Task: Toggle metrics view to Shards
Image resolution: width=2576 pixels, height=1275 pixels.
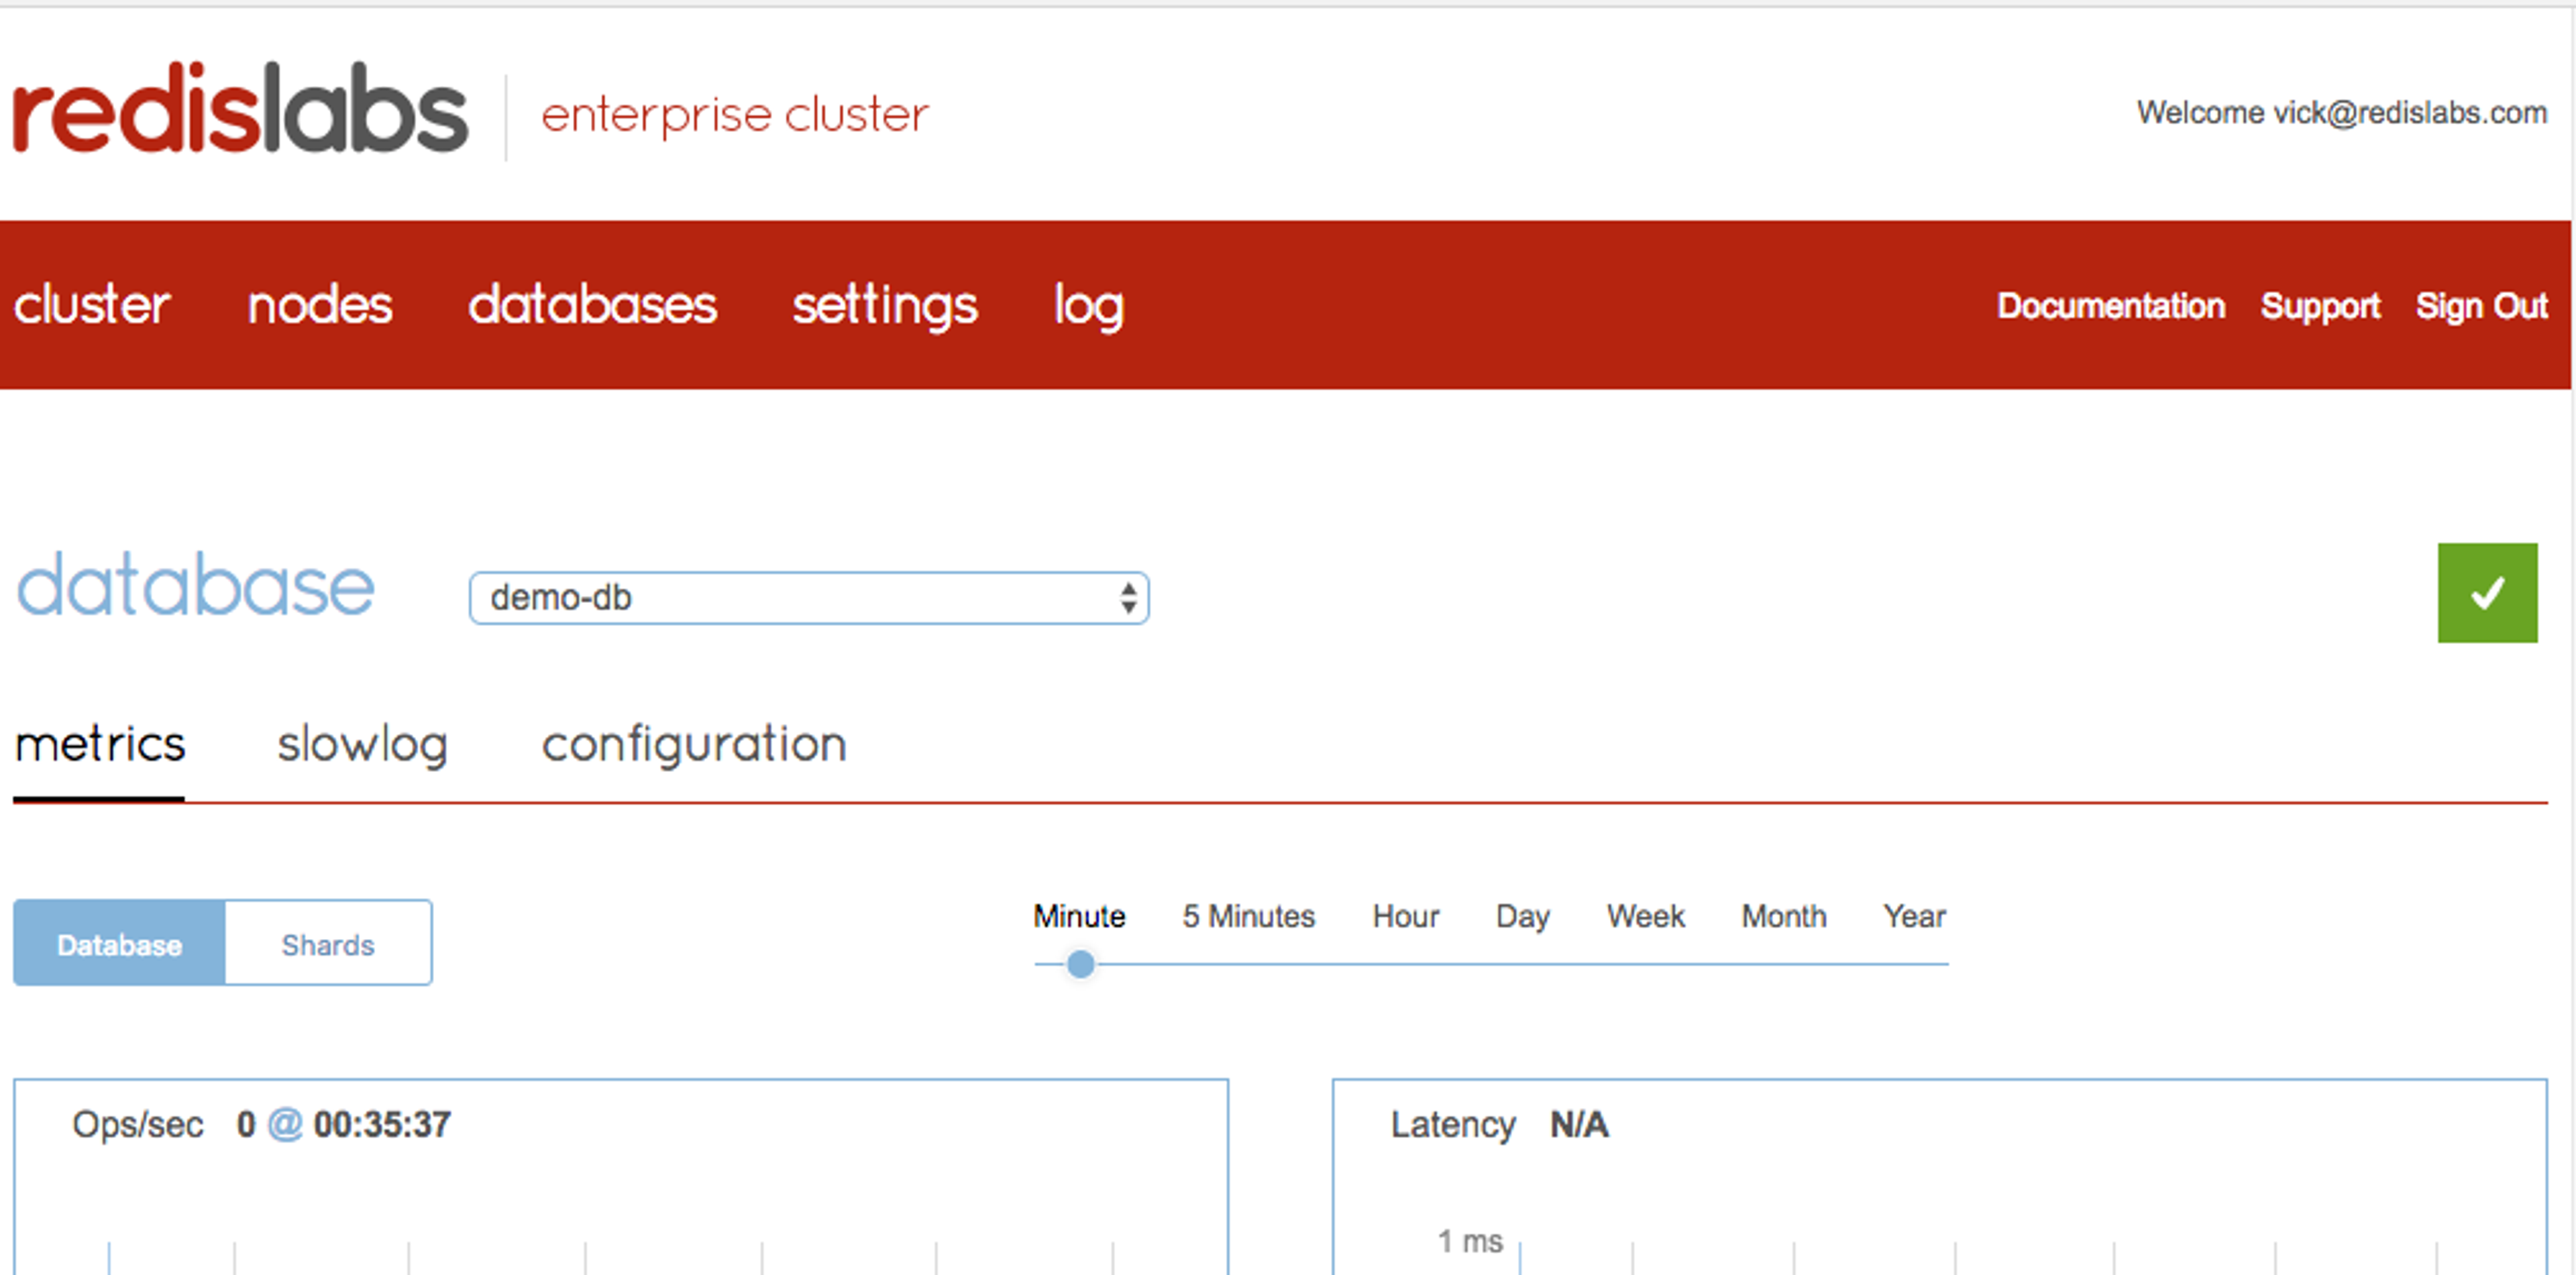Action: tap(328, 944)
